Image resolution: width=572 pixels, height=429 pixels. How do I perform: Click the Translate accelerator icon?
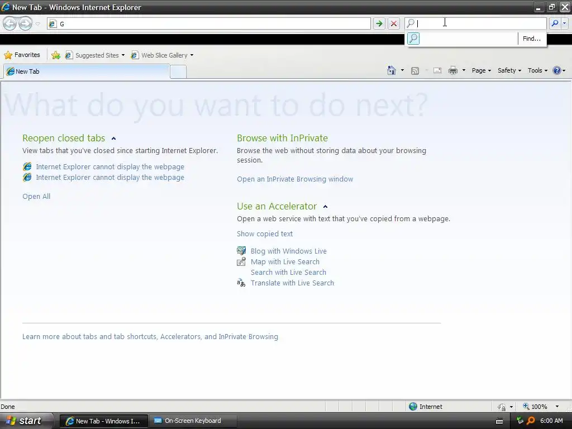pos(241,283)
